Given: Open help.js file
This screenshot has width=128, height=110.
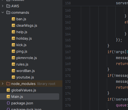Looking at the screenshot, I should pos(22,32).
